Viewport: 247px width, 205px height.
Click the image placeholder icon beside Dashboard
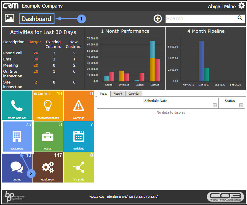(9, 18)
